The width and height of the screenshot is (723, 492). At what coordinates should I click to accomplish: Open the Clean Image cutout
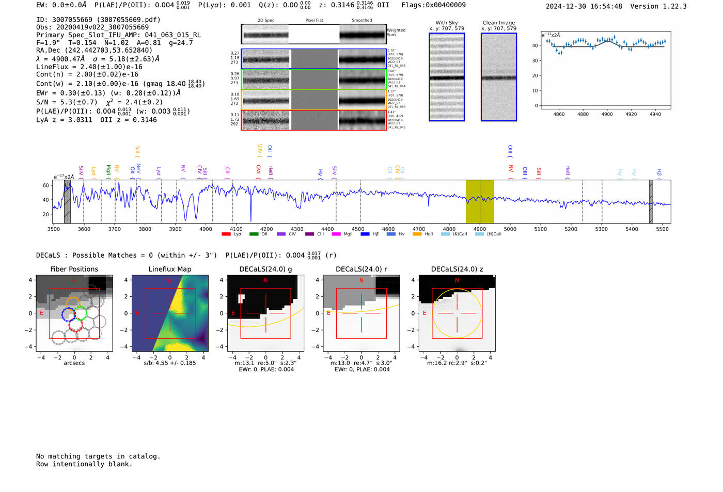[x=499, y=77]
